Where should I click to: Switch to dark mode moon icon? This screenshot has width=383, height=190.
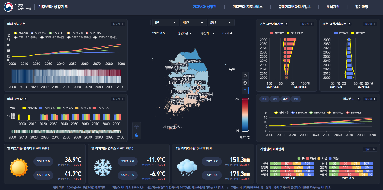click(137, 135)
